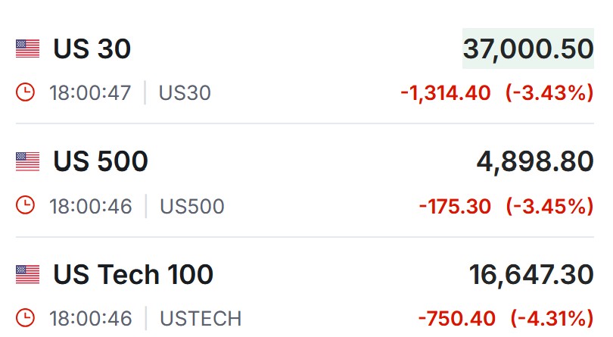The height and width of the screenshot is (337, 613).
Task: Open the US 500 index link
Action: pos(101,161)
